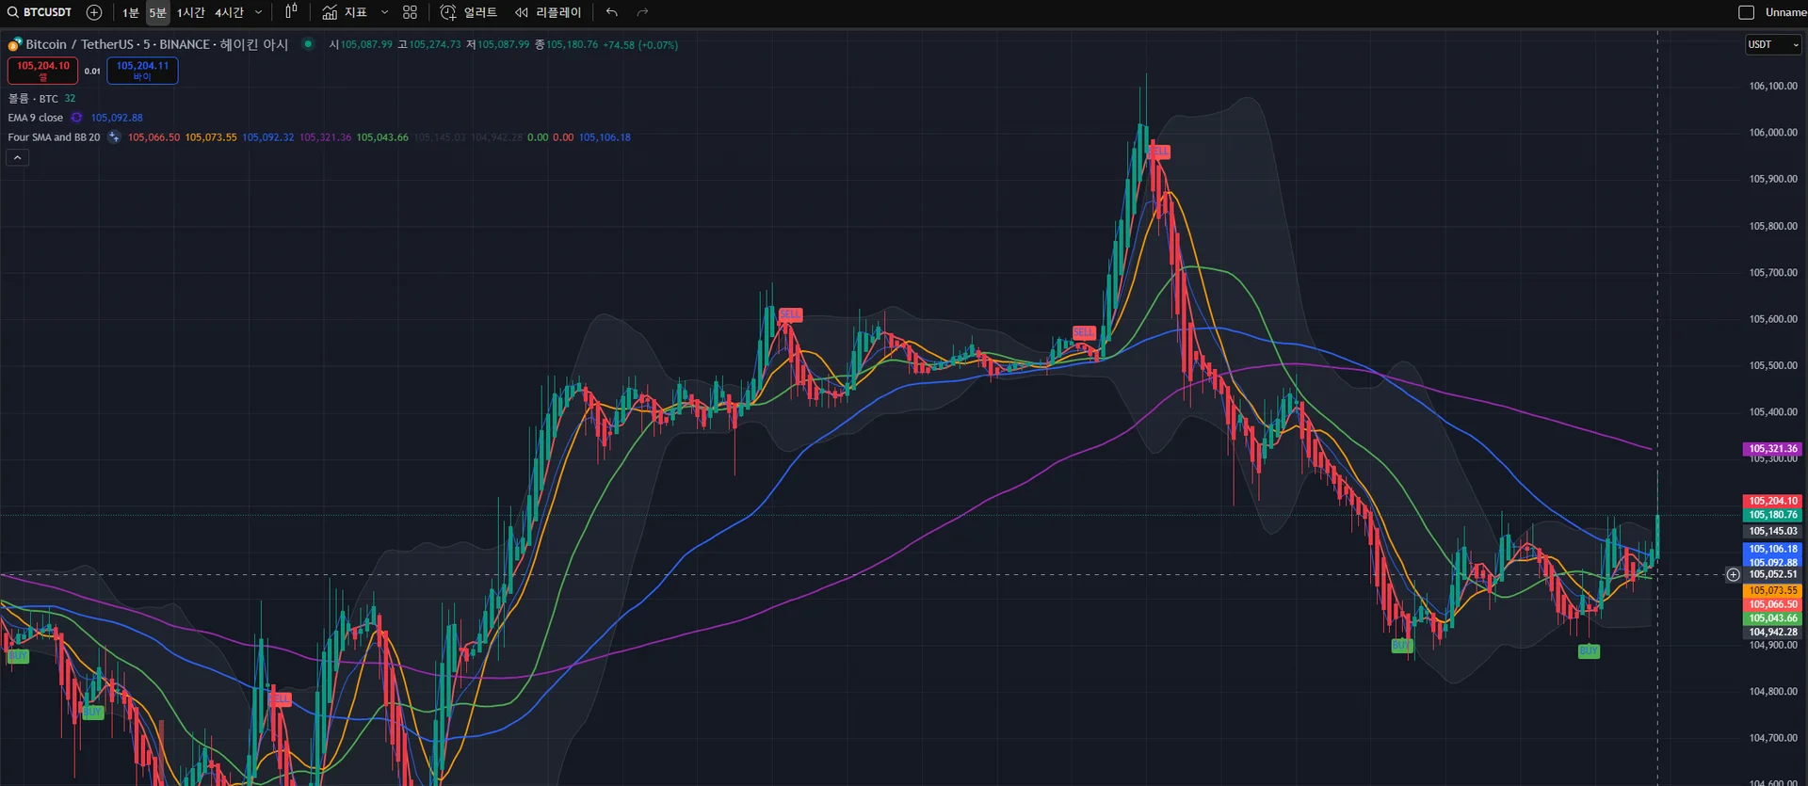
Task: Switch to the 1분 timeframe
Action: (130, 12)
